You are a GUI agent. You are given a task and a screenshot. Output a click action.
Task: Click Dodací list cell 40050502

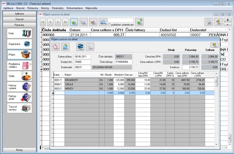pos(174,35)
